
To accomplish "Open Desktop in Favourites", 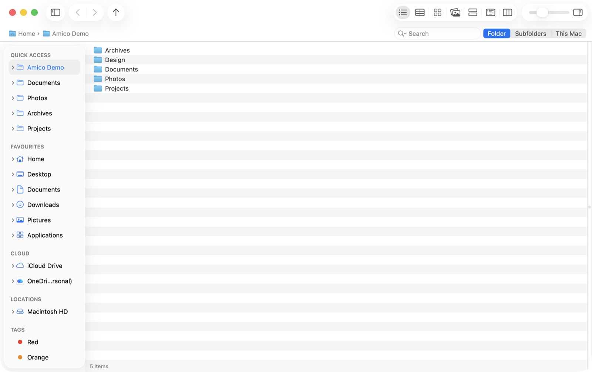I will pyautogui.click(x=44, y=174).
